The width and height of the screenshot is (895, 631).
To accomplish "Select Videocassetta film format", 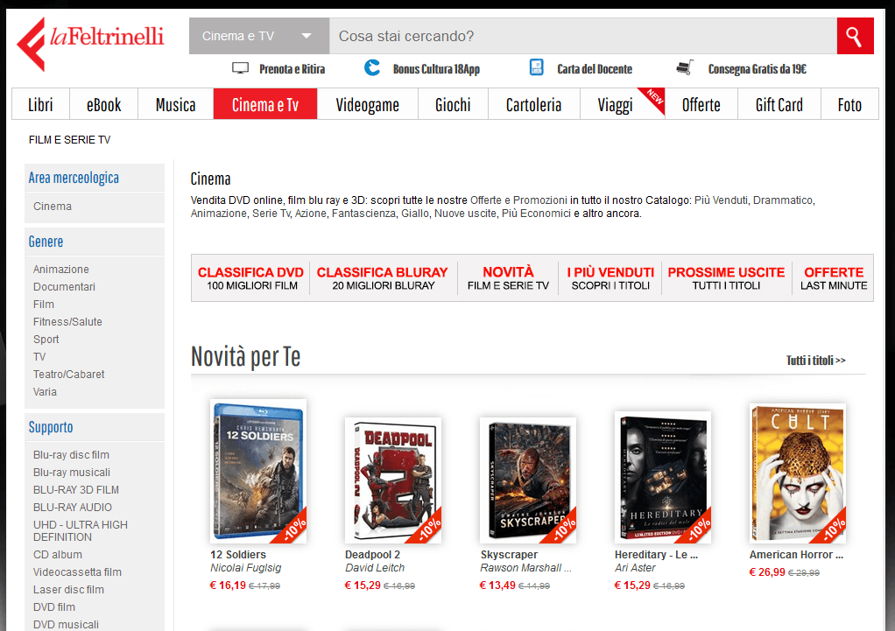I will tap(77, 572).
